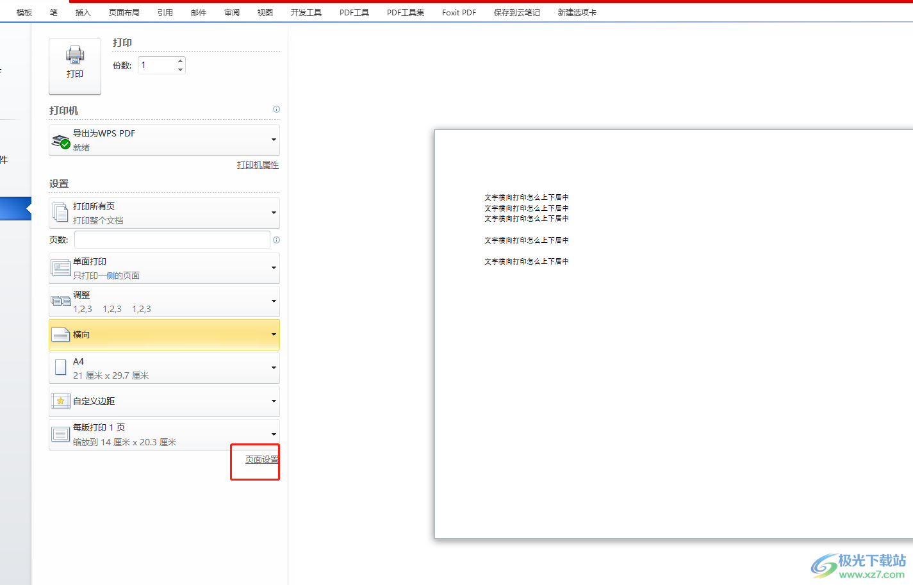
Task: Open the Page Setup link
Action: tap(262, 459)
